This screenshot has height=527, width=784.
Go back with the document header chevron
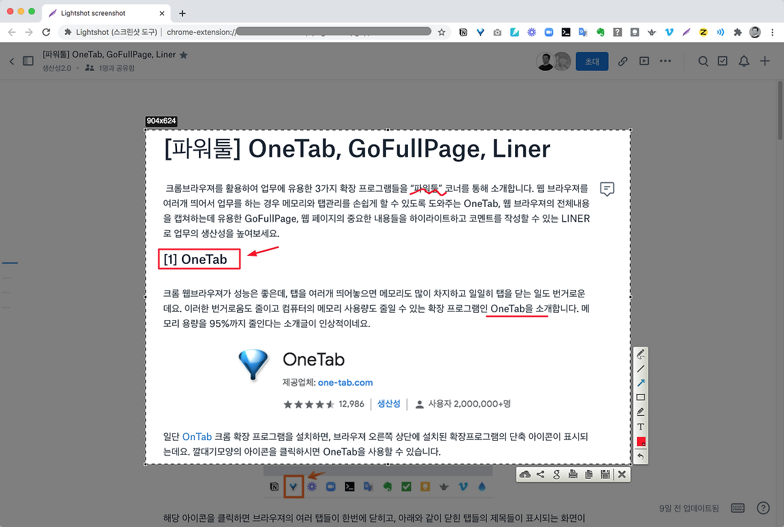tap(12, 61)
